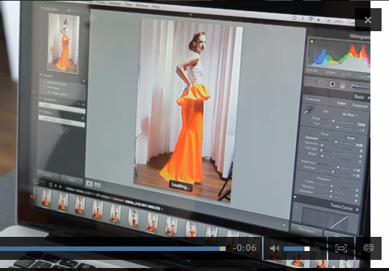This screenshot has height=271, width=389.
Task: Select the Adjustment Brush tool
Action: click(x=360, y=87)
